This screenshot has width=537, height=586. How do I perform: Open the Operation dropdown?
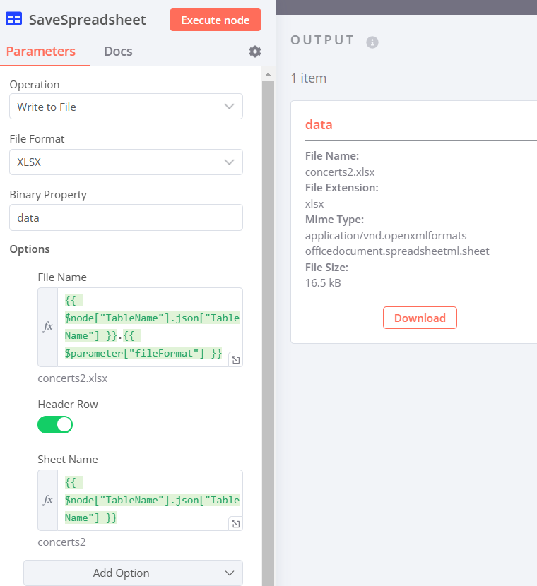click(x=126, y=106)
